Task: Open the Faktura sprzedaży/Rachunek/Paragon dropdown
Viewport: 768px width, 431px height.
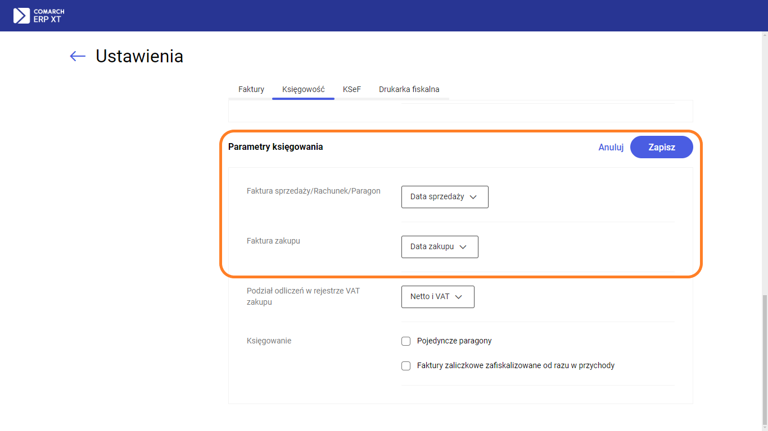Action: coord(444,197)
